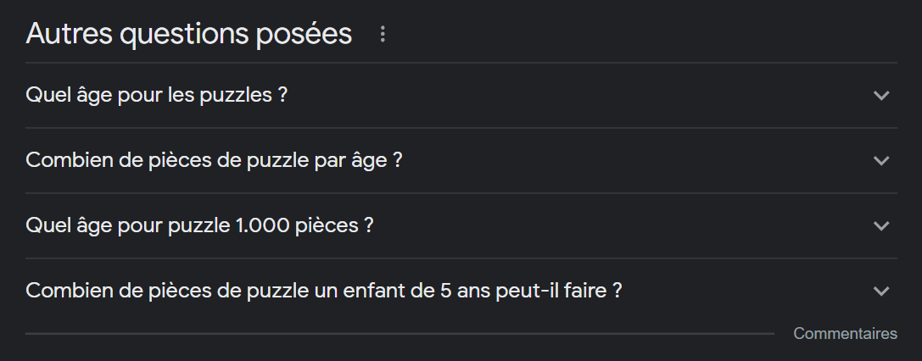Reveal the answer for the last question, 5 ans
The height and width of the screenshot is (361, 922).
tap(324, 291)
